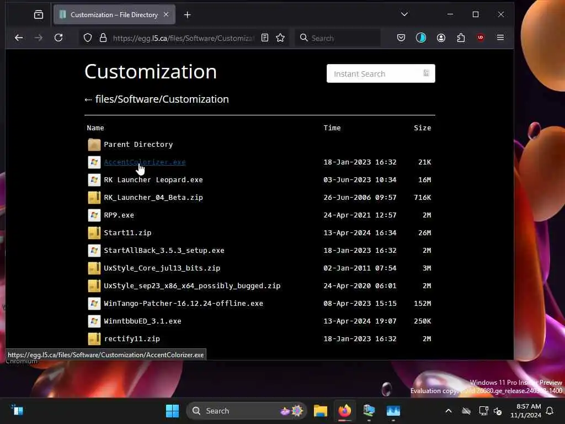Screen dimensions: 565x424
Task: Open the Firefox hamburger menu
Action: point(500,38)
